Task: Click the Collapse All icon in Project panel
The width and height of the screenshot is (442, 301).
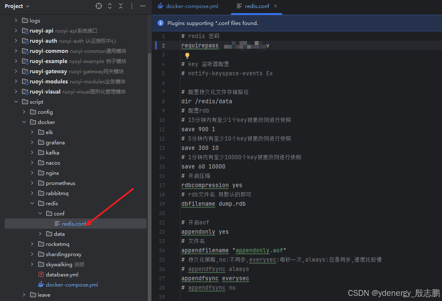Action: tap(121, 6)
